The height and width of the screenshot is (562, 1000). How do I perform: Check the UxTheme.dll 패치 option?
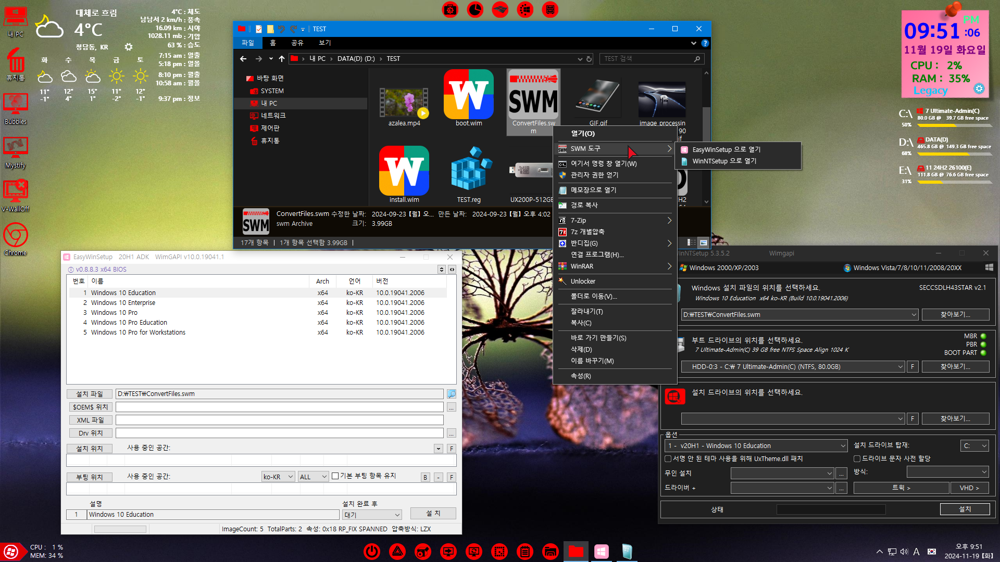[x=668, y=459]
